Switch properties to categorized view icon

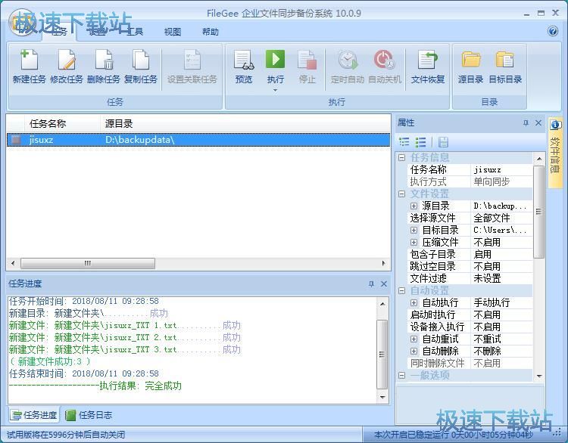[x=404, y=142]
